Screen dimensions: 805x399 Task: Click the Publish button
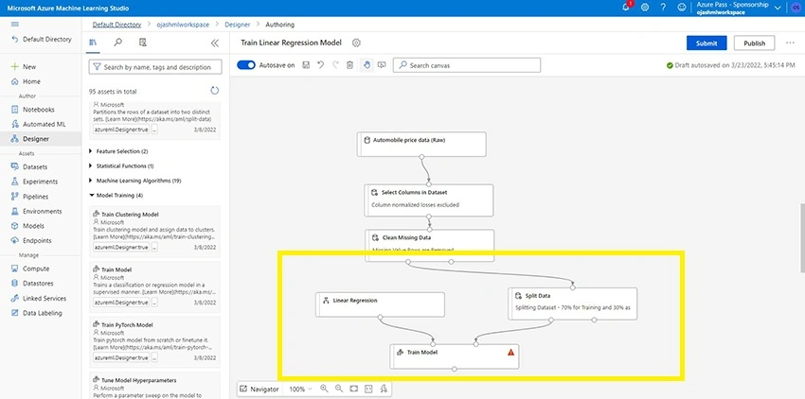[x=754, y=43]
